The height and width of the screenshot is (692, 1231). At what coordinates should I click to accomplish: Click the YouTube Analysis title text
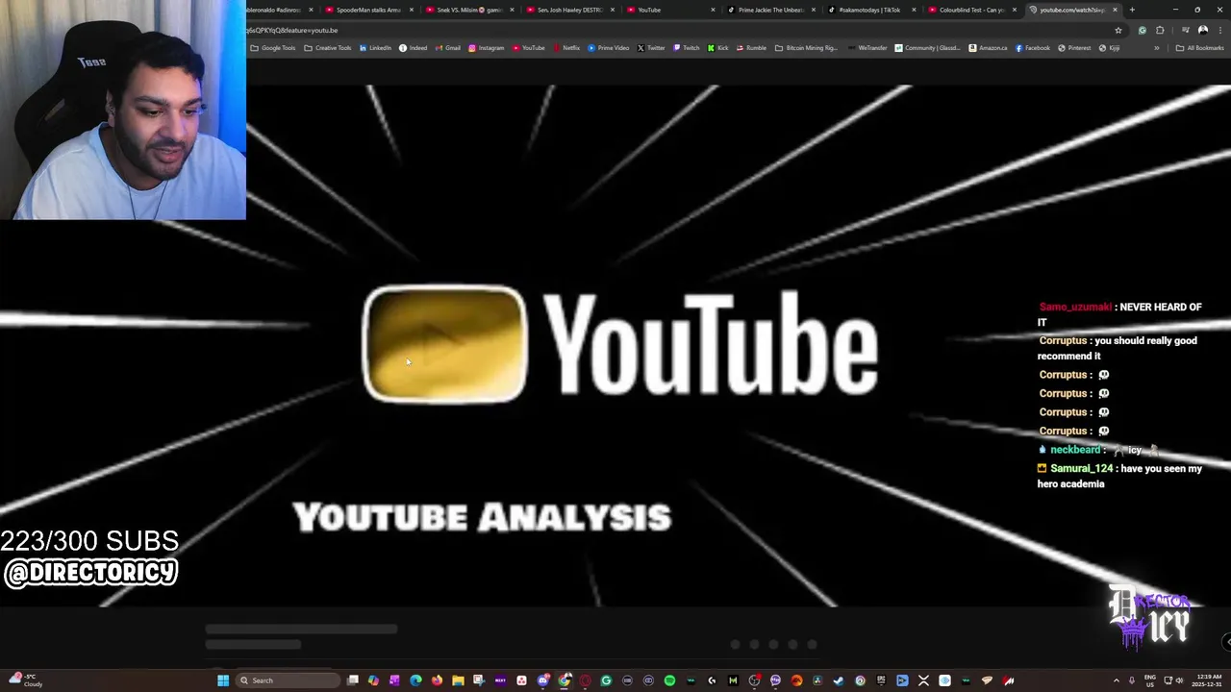pos(482,517)
